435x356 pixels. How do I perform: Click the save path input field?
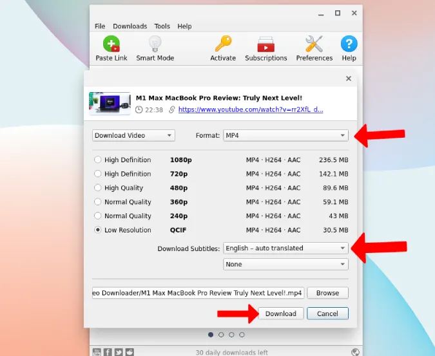tap(198, 293)
